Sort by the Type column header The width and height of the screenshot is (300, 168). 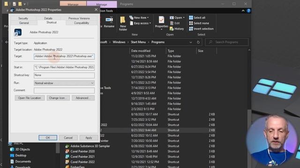171,51
